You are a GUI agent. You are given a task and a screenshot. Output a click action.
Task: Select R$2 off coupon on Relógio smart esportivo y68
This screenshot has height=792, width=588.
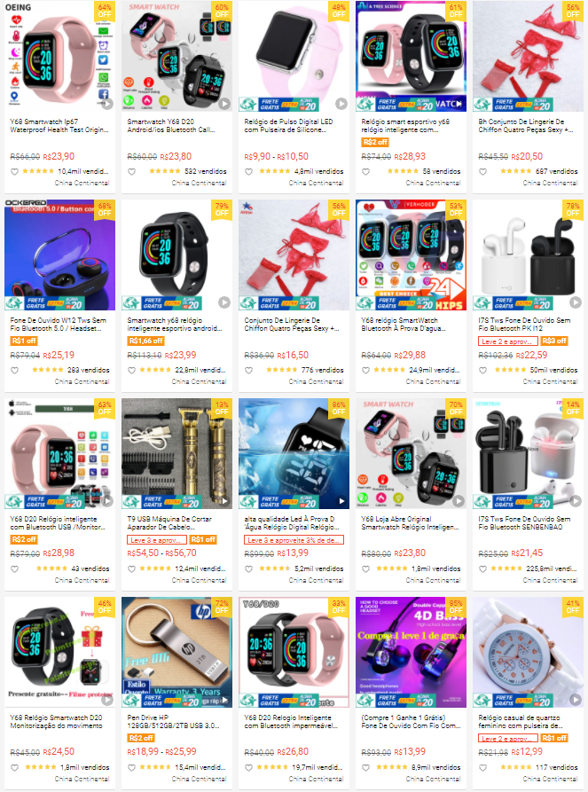click(375, 142)
